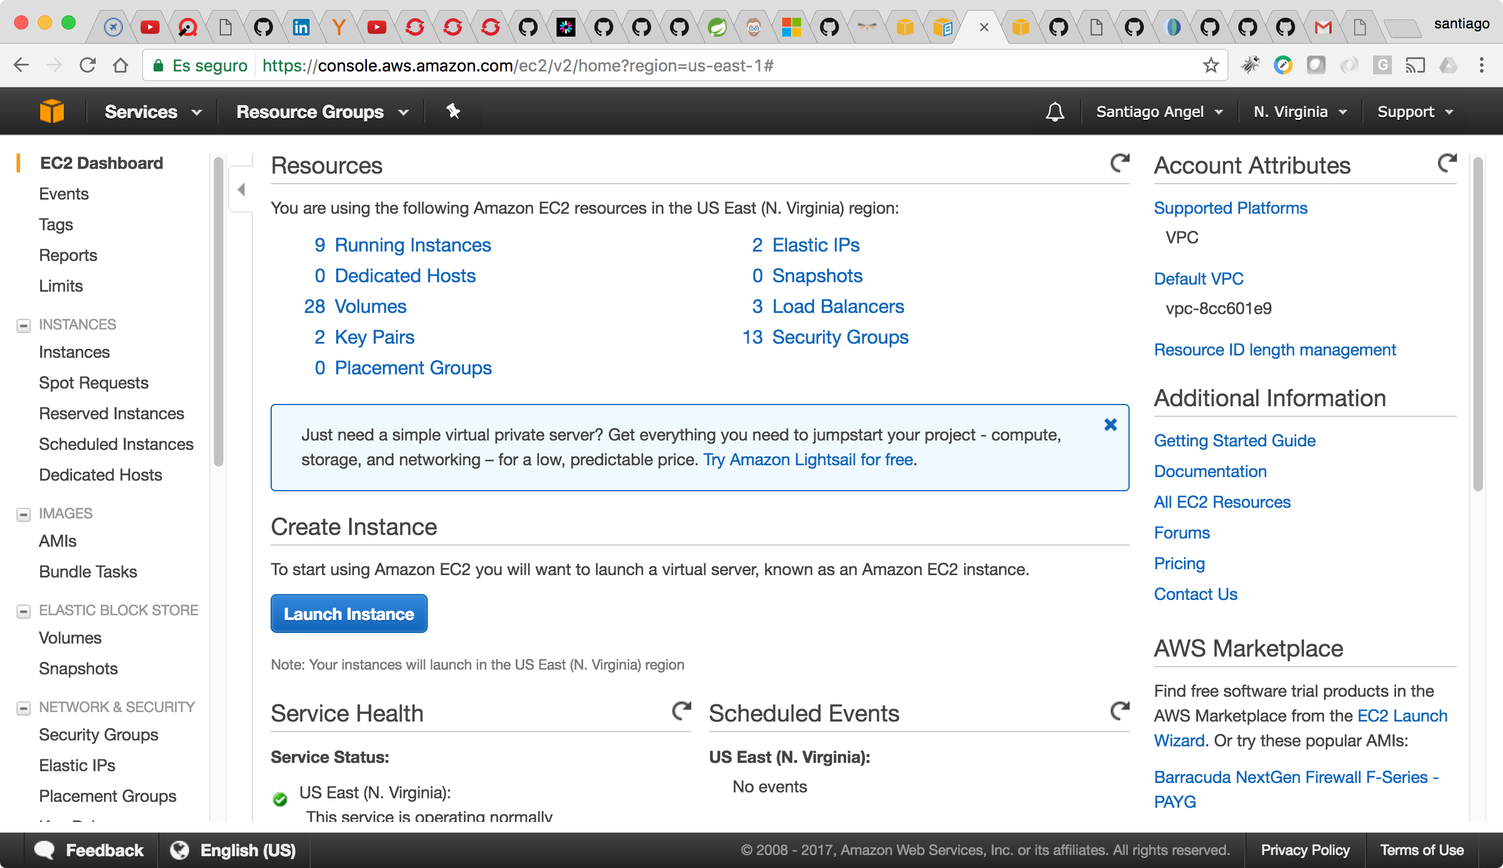Switch to the LinkedIn tab
Screen dimensions: 1503x868
301,27
